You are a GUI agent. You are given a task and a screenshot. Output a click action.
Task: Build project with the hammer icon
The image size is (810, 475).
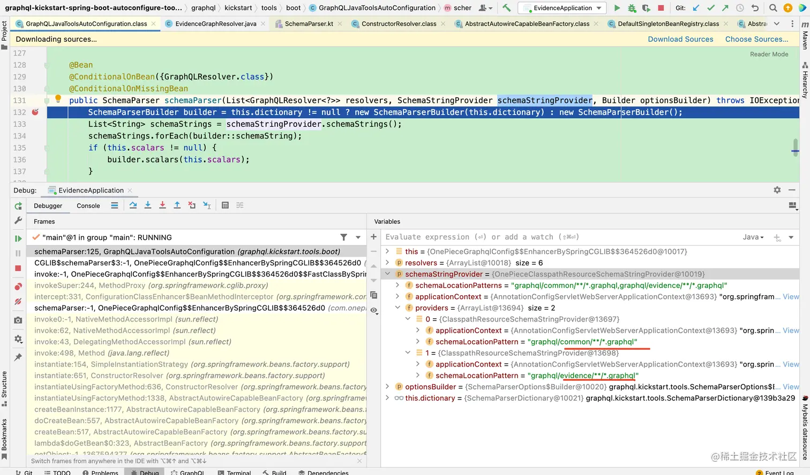(506, 8)
